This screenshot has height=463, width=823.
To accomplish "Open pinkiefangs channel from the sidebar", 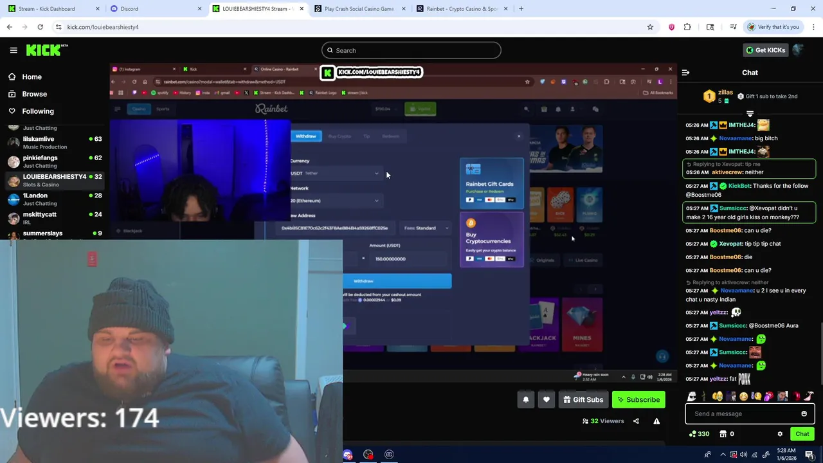I will click(54, 161).
